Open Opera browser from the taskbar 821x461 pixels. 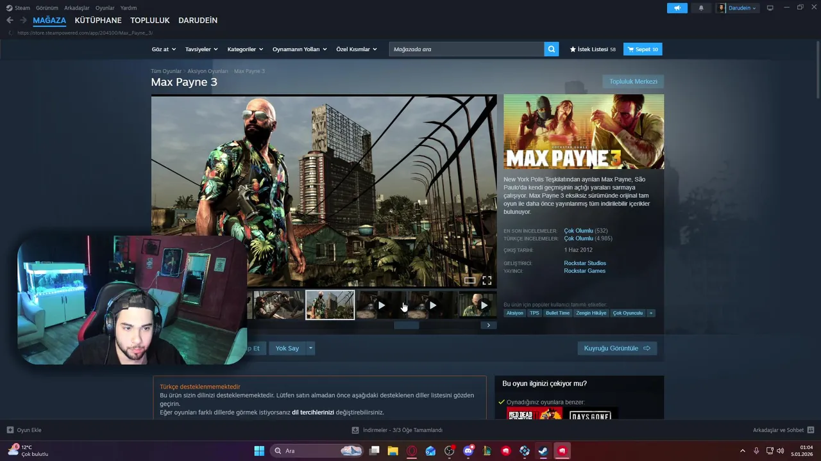click(x=412, y=451)
